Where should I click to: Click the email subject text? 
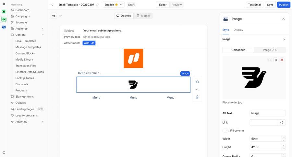pos(103,30)
